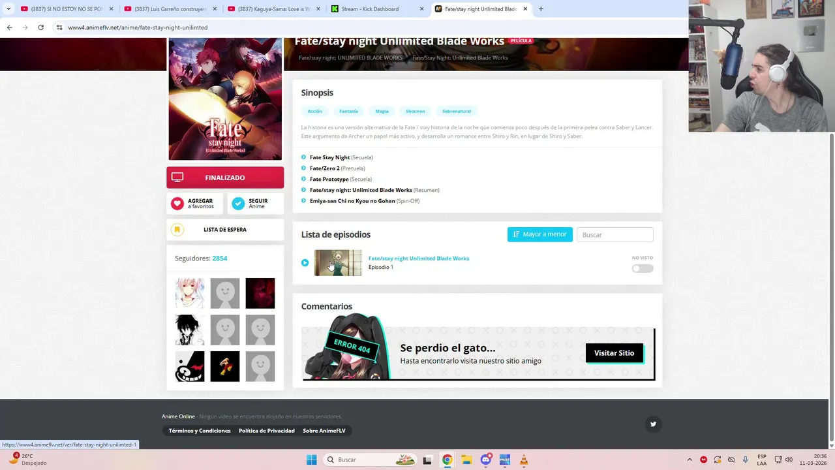Open the dark red follower avatar

[x=260, y=293]
